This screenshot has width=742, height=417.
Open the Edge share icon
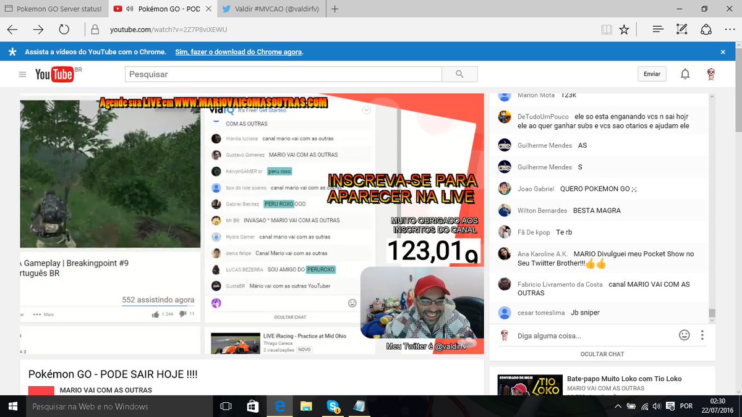pos(706,29)
